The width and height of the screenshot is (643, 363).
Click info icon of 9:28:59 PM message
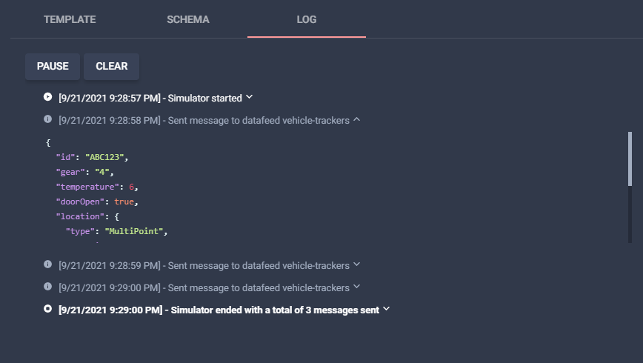click(47, 264)
